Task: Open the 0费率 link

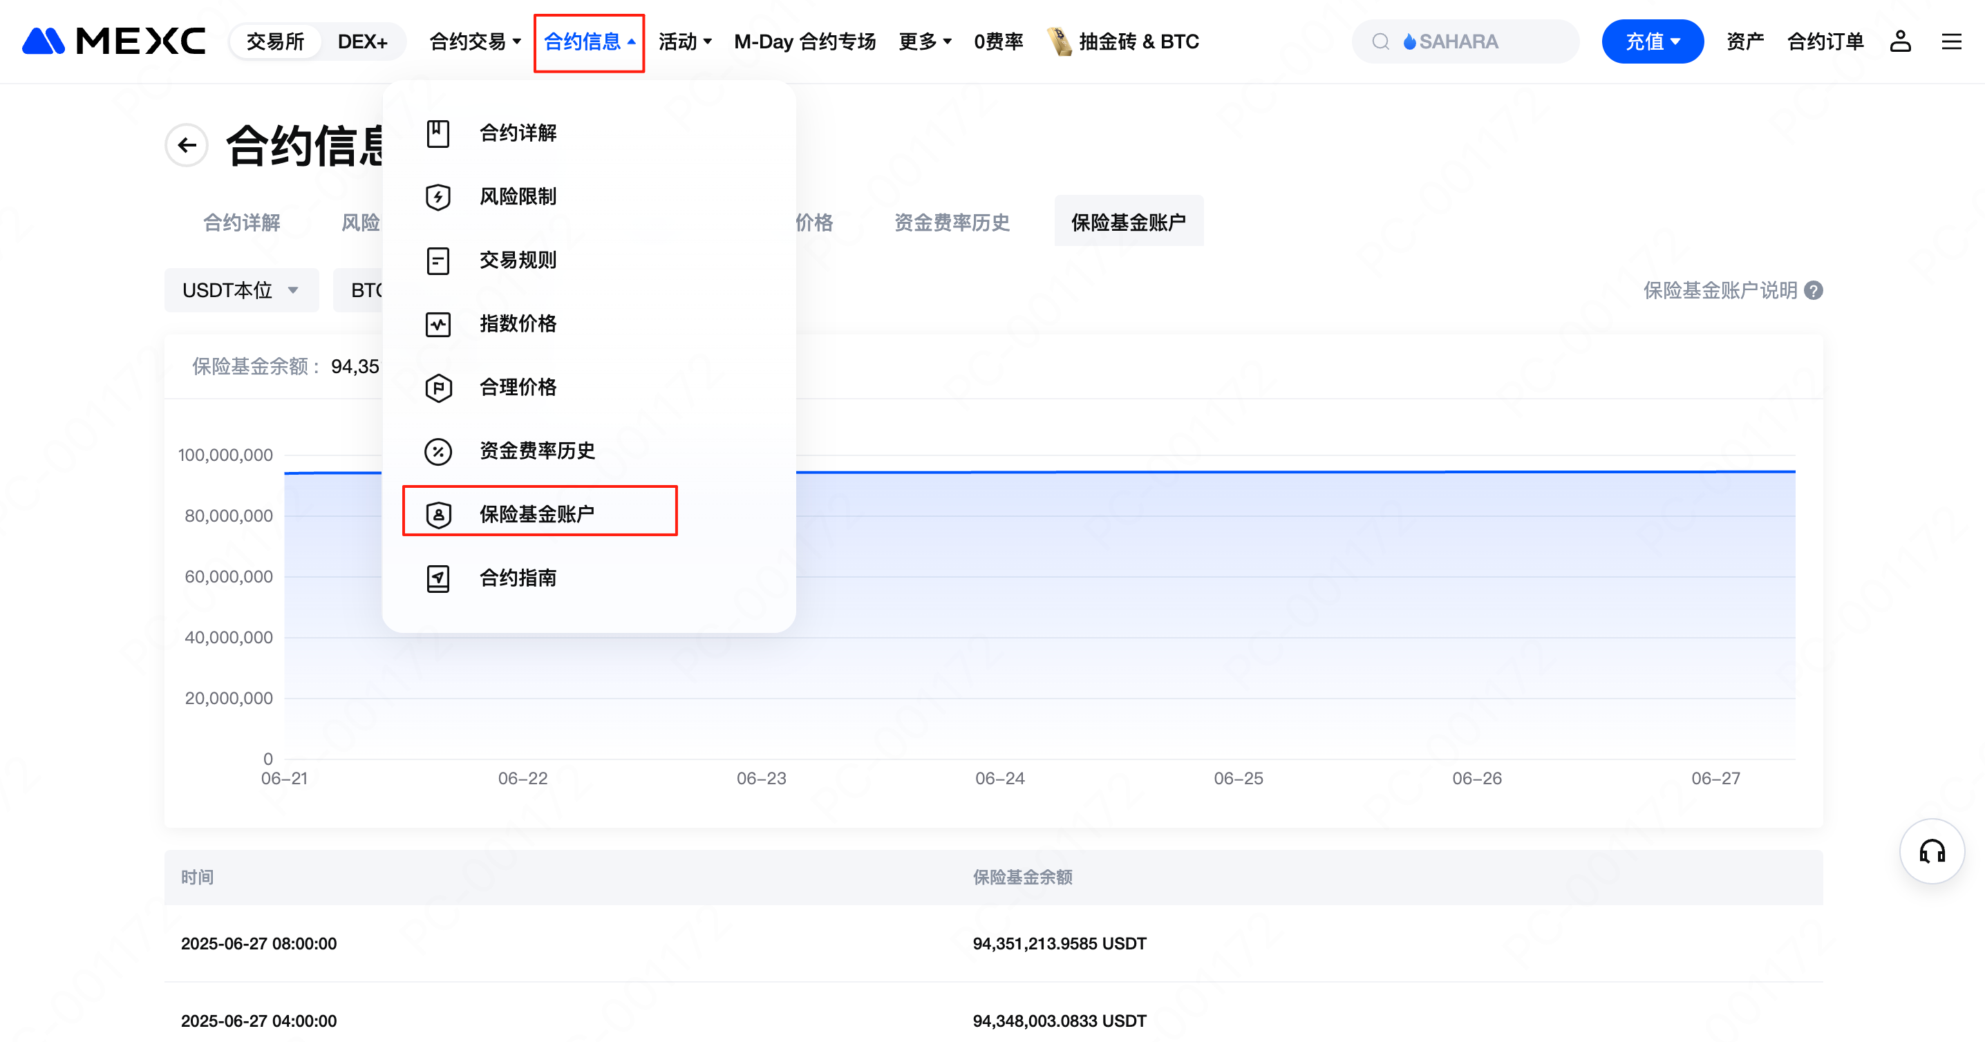Action: pos(998,41)
